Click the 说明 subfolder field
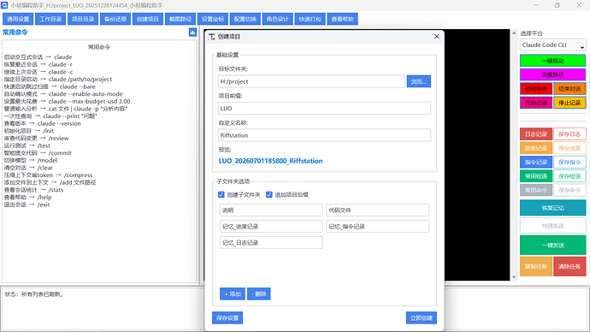590x332 pixels. [x=271, y=210]
